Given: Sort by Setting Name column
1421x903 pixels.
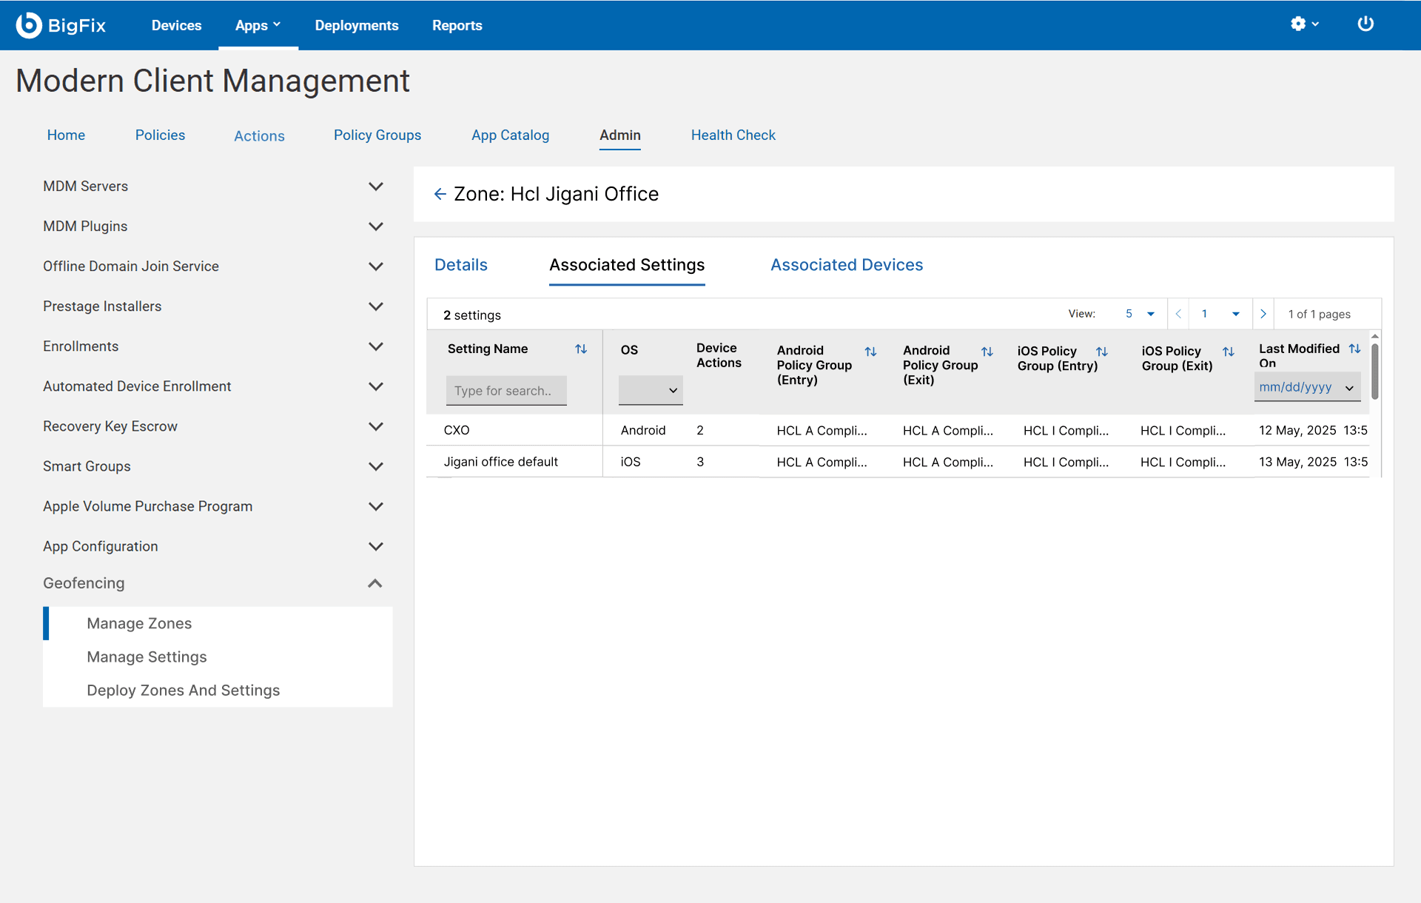Looking at the screenshot, I should point(581,349).
